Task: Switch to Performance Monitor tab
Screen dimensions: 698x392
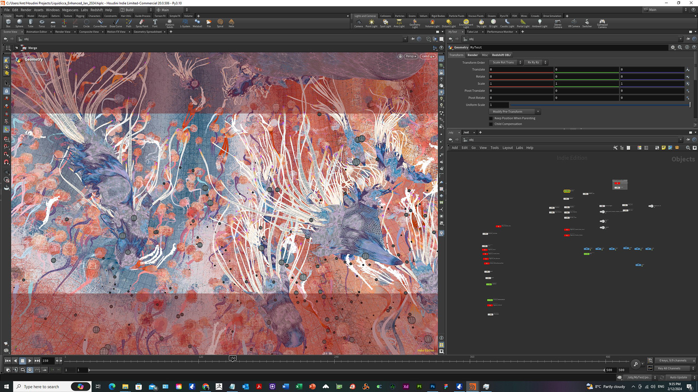Action: (500, 32)
